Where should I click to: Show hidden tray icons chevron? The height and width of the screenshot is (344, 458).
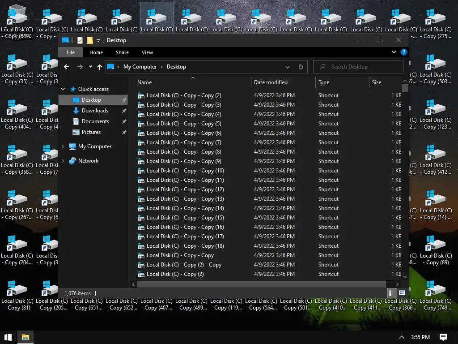402,337
